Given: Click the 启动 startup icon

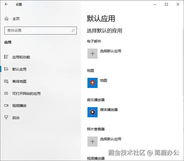Looking at the screenshot, I should pos(6,118).
